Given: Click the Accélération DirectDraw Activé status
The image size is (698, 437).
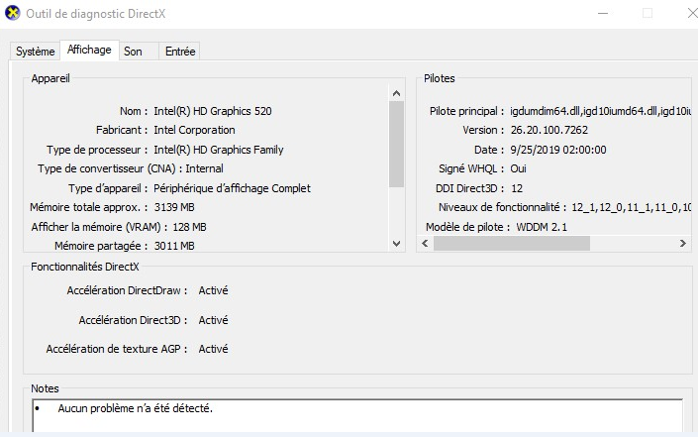Looking at the screenshot, I should [213, 290].
